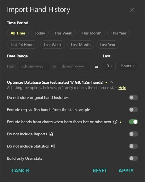145x182 pixels.
Task: Click the Statistics share-nodes icon
Action: pos(53,146)
